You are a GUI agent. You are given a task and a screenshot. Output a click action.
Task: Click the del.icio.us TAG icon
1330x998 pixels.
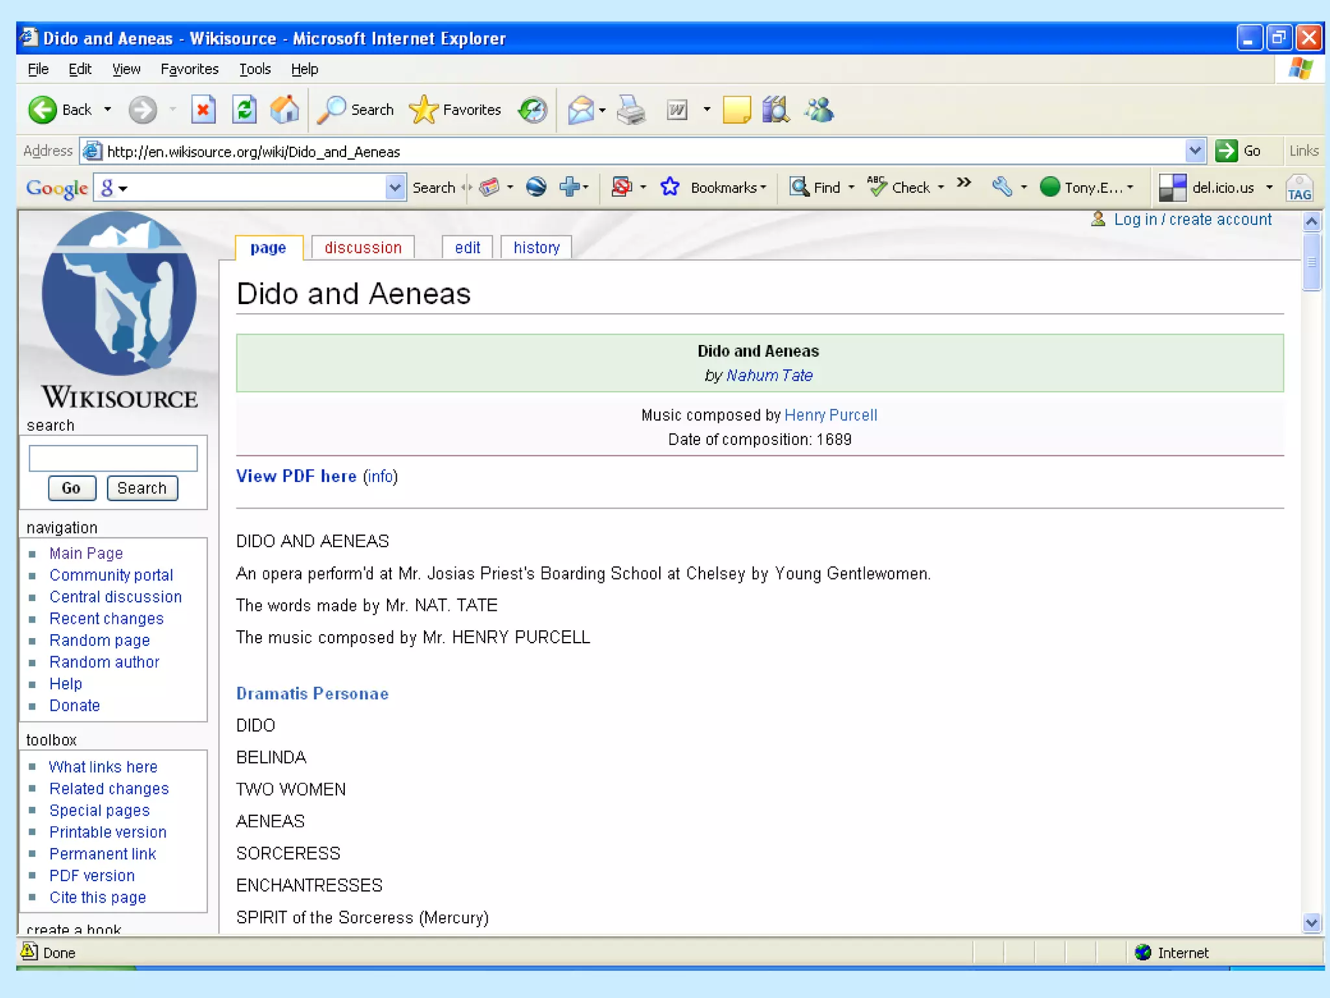point(1299,188)
